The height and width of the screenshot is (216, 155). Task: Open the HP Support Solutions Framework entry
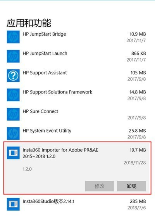pyautogui.click(x=76, y=95)
